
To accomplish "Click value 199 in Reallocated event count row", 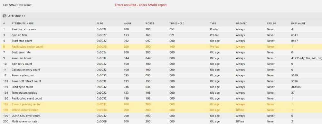I will coord(126,98).
